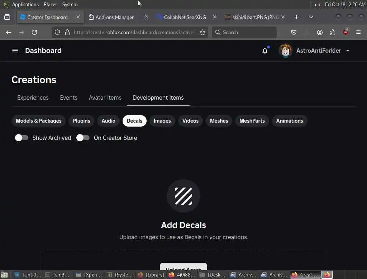The image size is (367, 279).
Task: Switch to the [vm3... taskbar window
Action: coord(58,275)
